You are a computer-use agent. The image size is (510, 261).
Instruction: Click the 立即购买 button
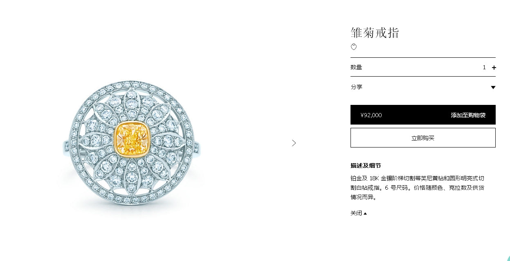(423, 138)
